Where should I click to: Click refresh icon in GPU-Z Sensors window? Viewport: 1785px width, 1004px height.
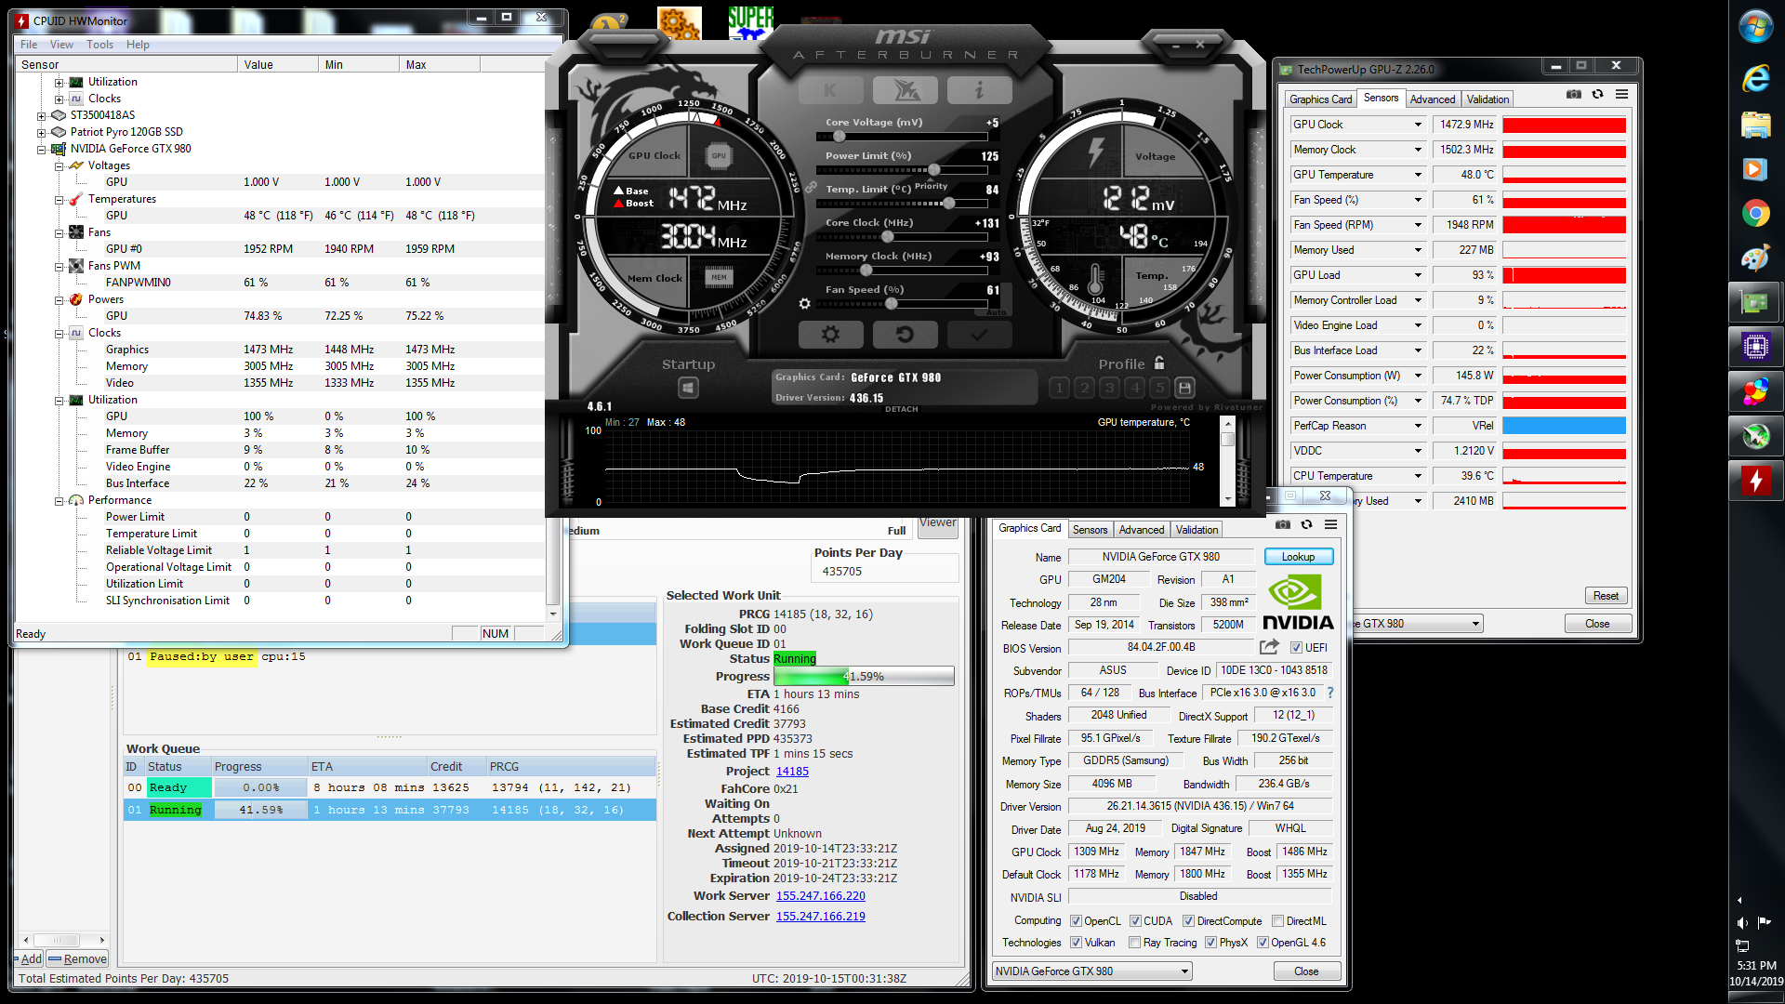pyautogui.click(x=1597, y=94)
